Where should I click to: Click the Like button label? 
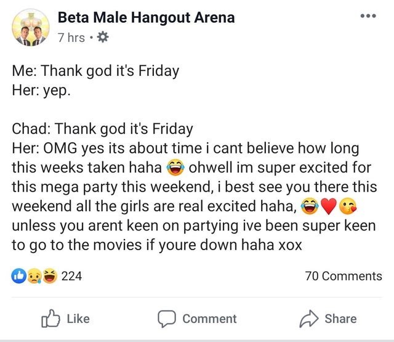(x=78, y=319)
